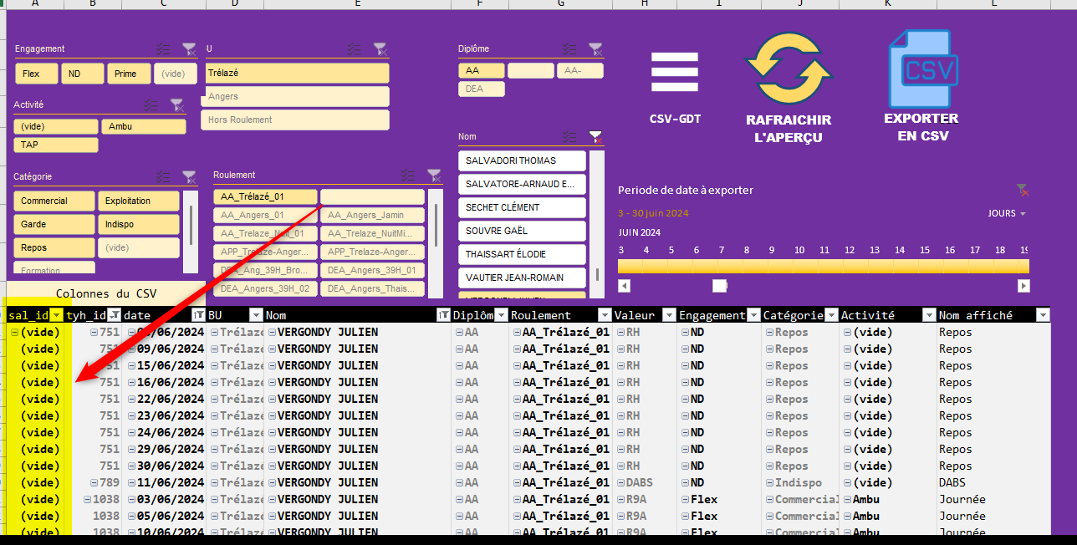This screenshot has width=1077, height=545.
Task: Click the Roulement slicer vertical scrollbar
Action: [x=436, y=225]
